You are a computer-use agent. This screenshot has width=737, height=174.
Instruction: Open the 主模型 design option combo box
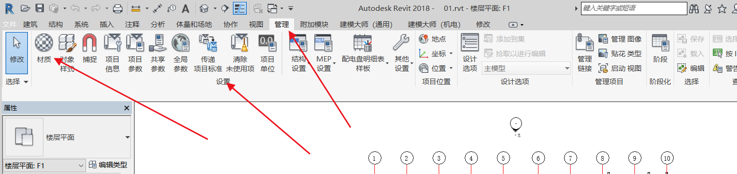click(x=526, y=69)
